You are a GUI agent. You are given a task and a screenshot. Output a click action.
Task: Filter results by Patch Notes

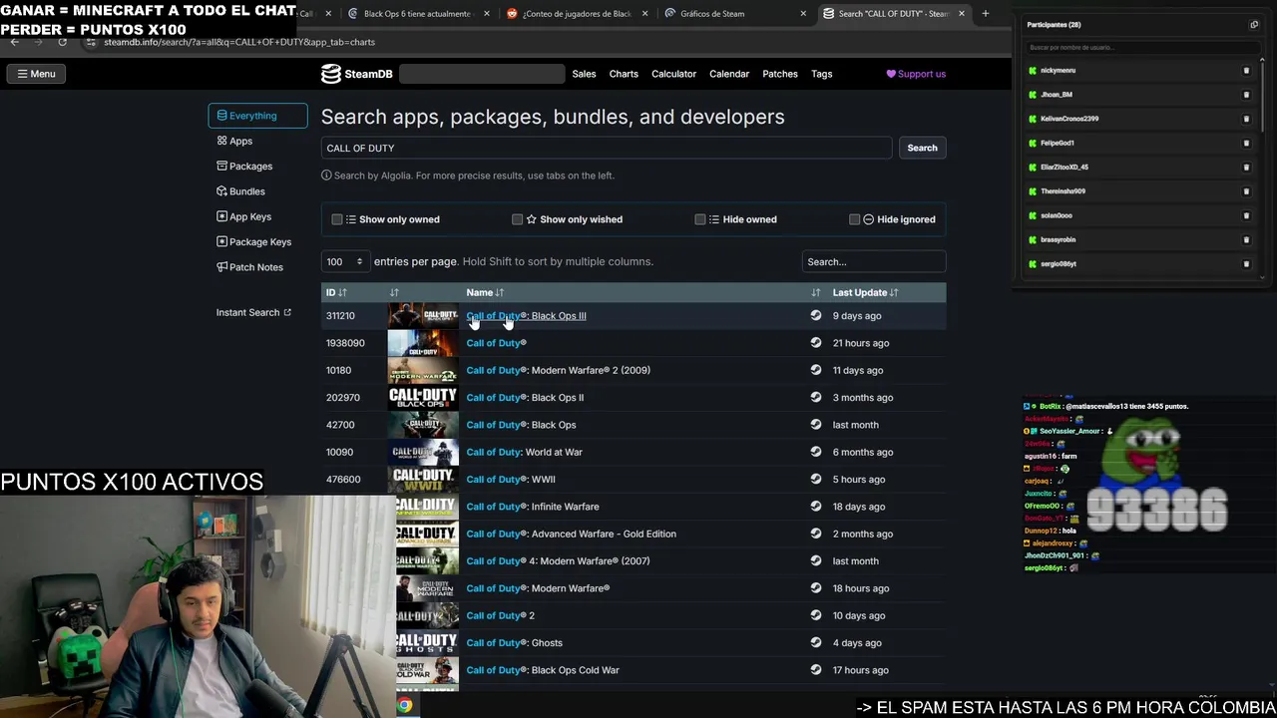(x=257, y=267)
